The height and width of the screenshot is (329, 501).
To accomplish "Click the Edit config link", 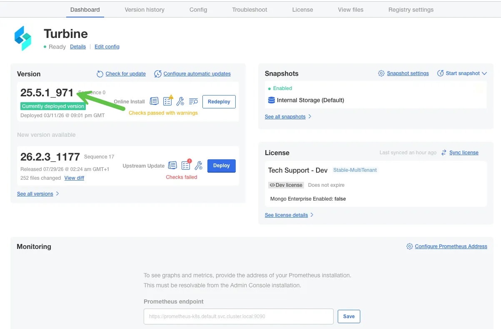I will 107,47.
